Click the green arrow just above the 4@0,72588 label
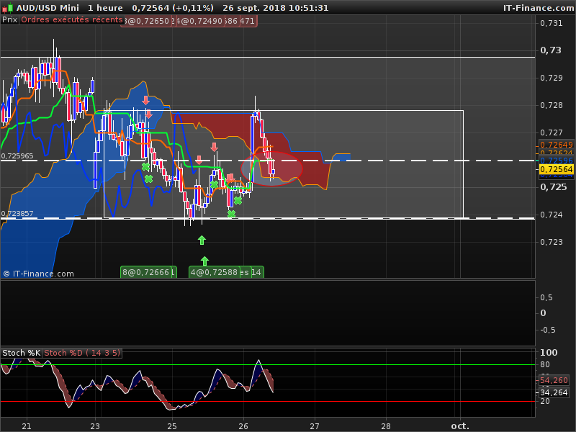Image resolution: width=576 pixels, height=432 pixels. [x=204, y=261]
